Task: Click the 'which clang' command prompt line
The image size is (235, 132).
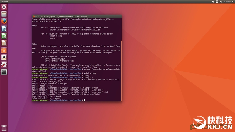Action: click(x=64, y=73)
